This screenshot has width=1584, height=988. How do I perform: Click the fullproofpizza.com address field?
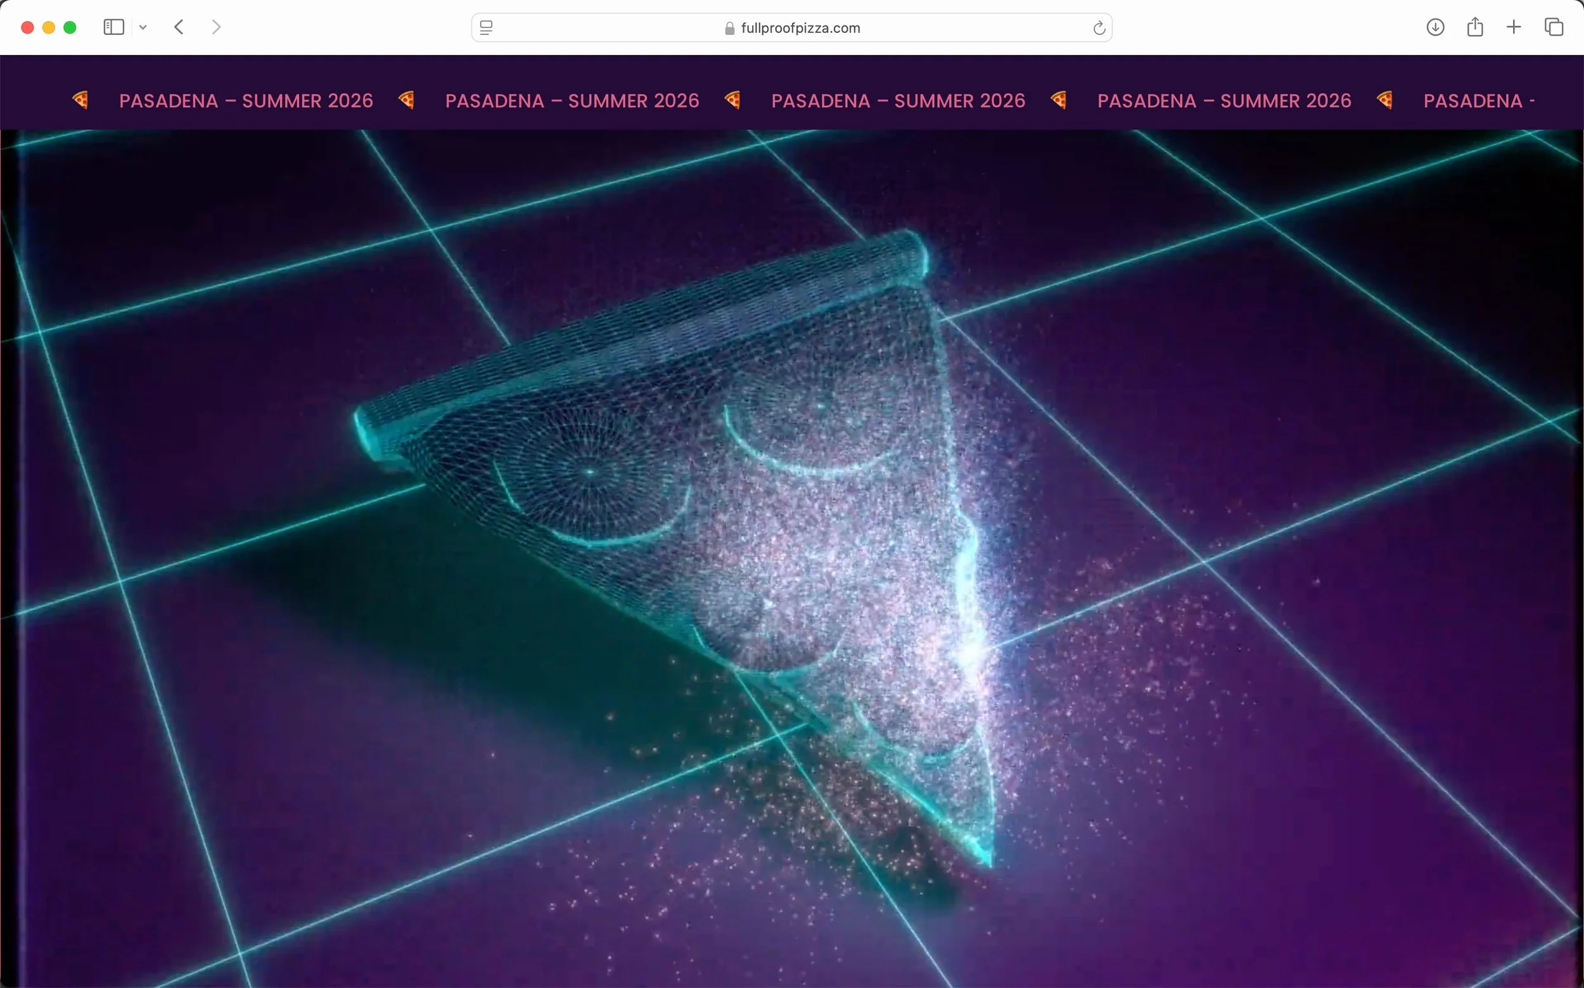800,28
